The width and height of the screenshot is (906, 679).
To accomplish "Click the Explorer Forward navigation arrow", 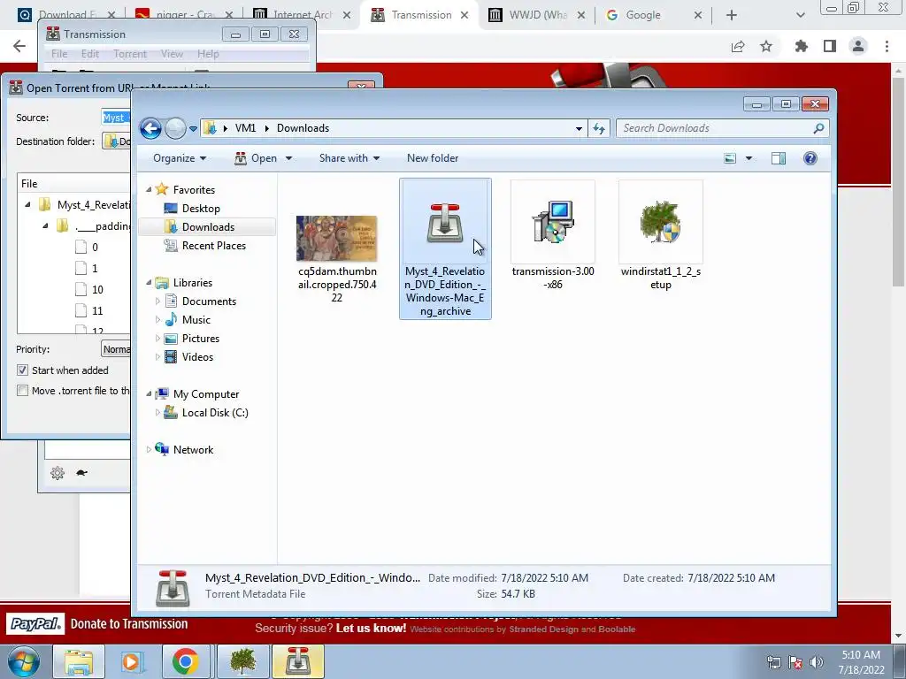I will point(175,128).
